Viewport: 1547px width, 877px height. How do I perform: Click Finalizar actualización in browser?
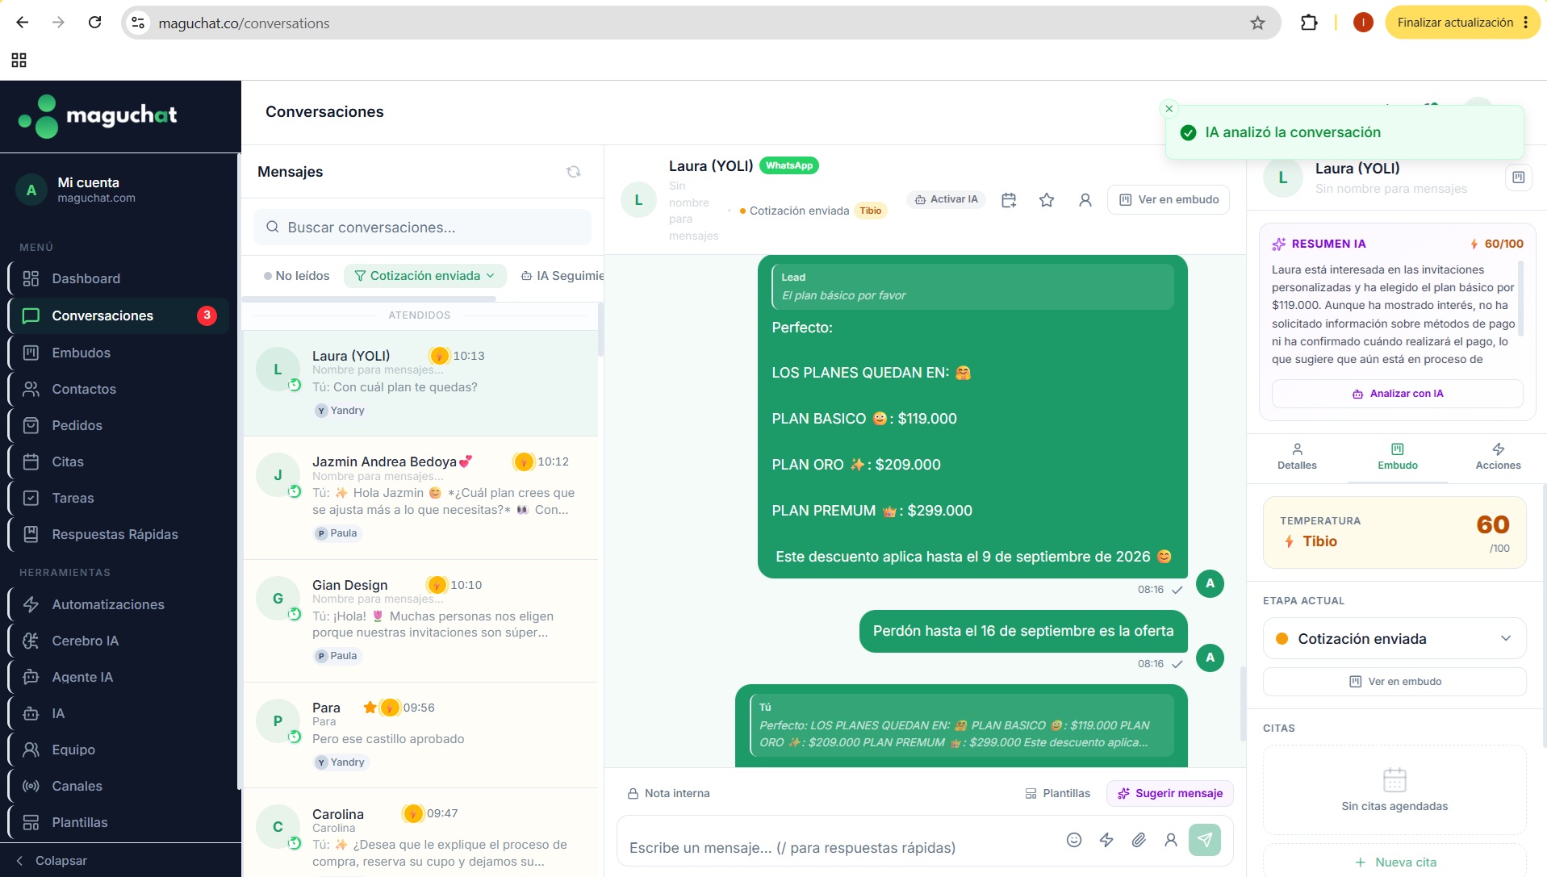pos(1463,23)
